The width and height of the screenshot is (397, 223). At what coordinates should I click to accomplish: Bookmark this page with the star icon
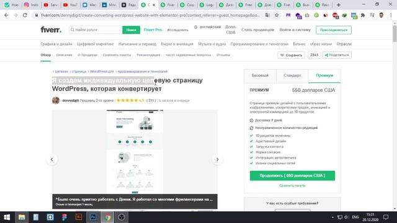[x=277, y=15]
